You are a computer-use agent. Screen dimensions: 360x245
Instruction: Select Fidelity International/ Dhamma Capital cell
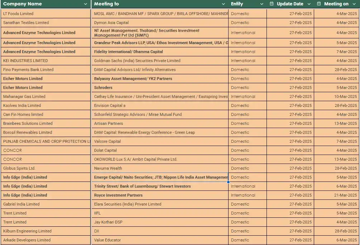(x=160, y=52)
